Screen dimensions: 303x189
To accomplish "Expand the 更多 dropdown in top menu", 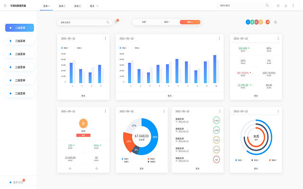I will coord(93,6).
